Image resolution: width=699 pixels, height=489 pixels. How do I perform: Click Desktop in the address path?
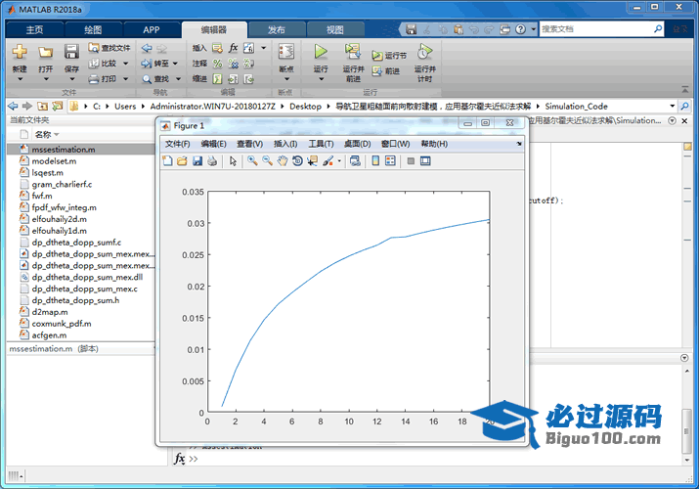tap(305, 106)
